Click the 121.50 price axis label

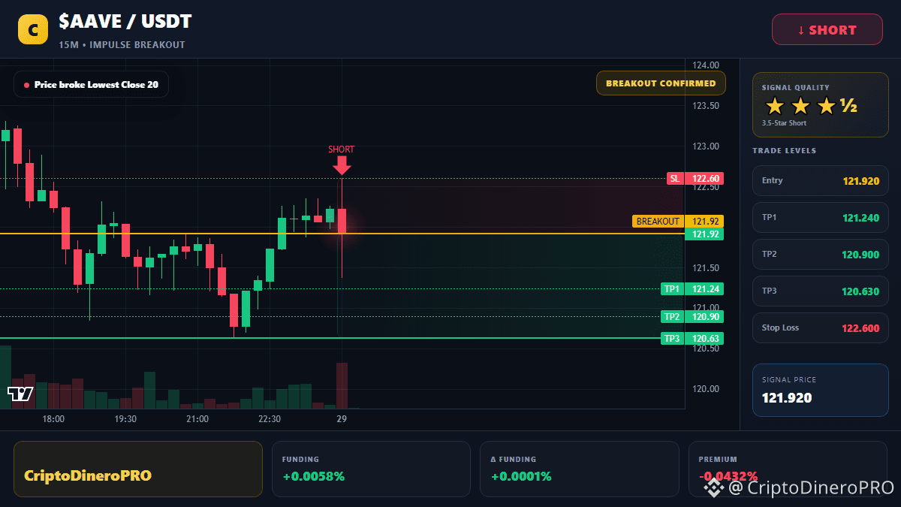click(x=706, y=268)
